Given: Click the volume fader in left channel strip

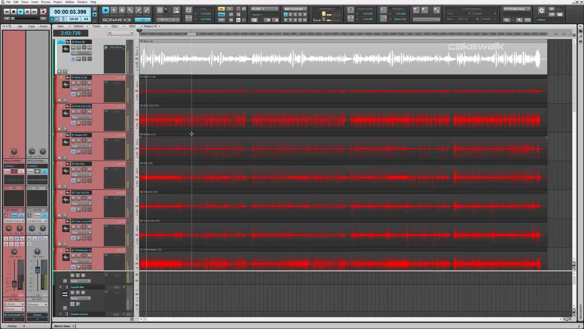Looking at the screenshot, I should [x=14, y=283].
